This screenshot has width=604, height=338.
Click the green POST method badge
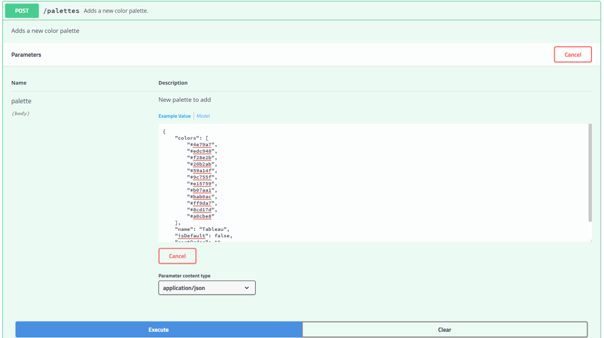pos(22,10)
